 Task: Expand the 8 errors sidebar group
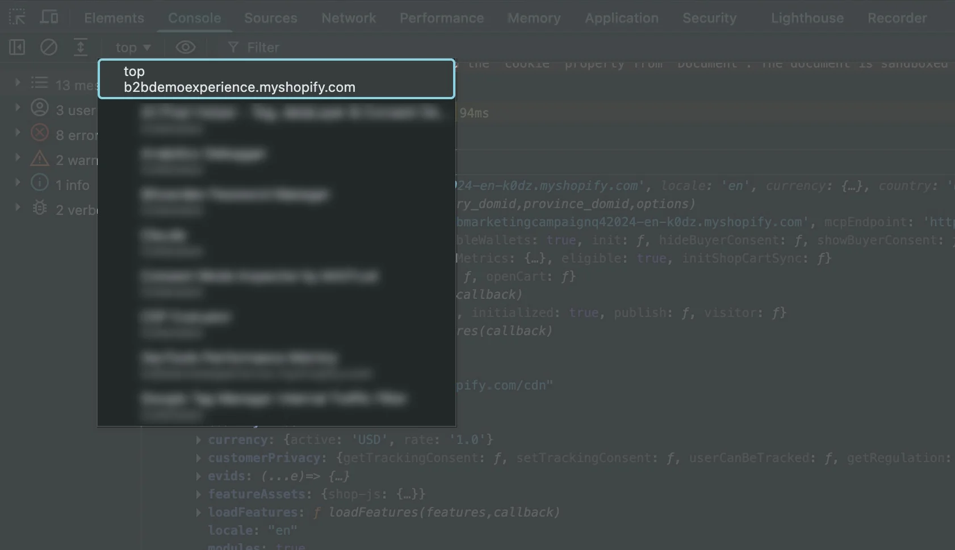coord(18,133)
